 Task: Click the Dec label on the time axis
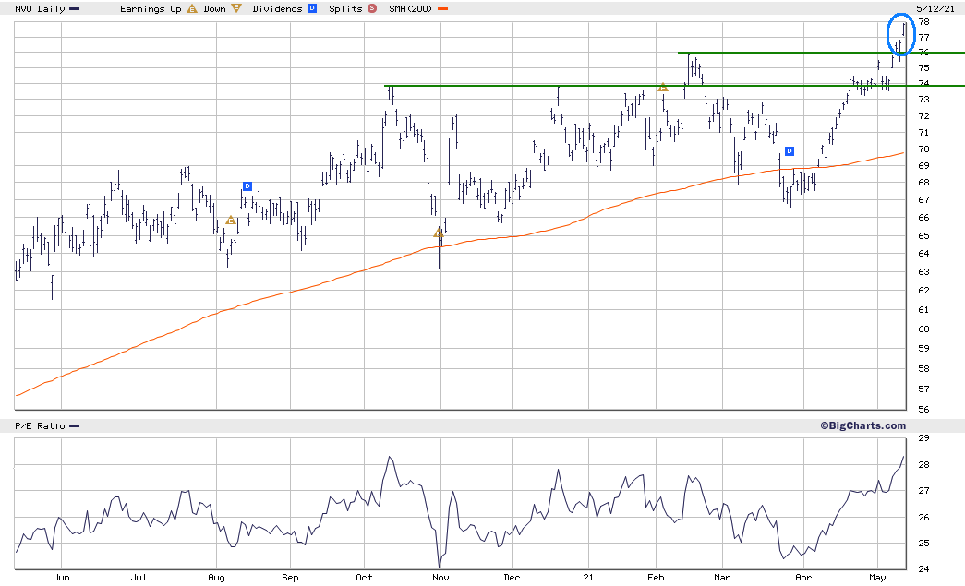point(512,578)
